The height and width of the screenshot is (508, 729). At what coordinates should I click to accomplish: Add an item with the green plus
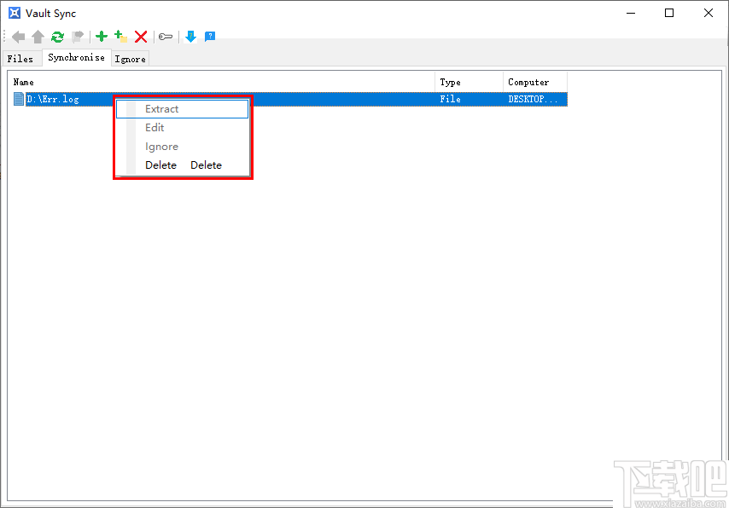coord(102,36)
